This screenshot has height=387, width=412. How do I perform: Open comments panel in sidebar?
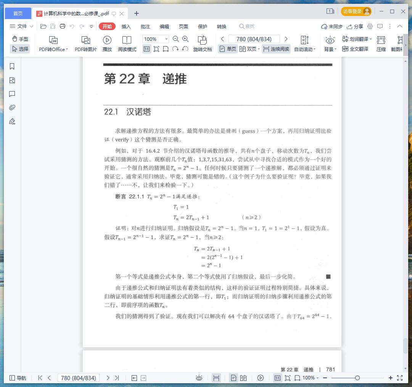12,94
